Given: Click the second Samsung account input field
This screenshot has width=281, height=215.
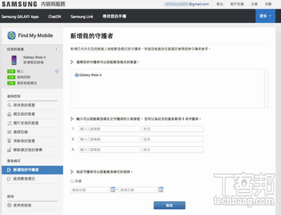Looking at the screenshot, I should (x=109, y=139).
